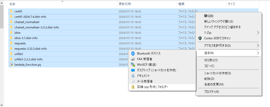Click the charset_normalizer folder icon
Screen dimensions: 270x107
point(11,22)
